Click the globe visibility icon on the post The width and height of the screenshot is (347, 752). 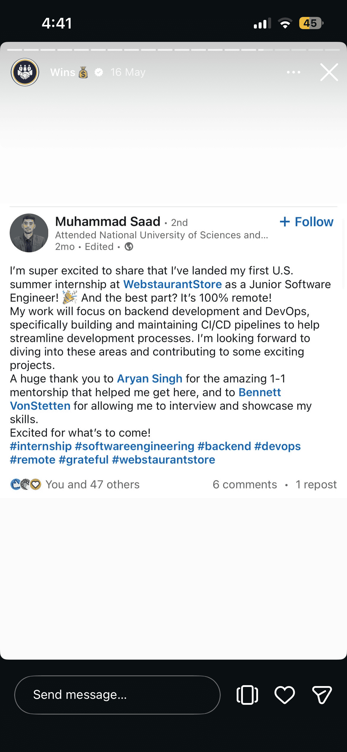[129, 247]
